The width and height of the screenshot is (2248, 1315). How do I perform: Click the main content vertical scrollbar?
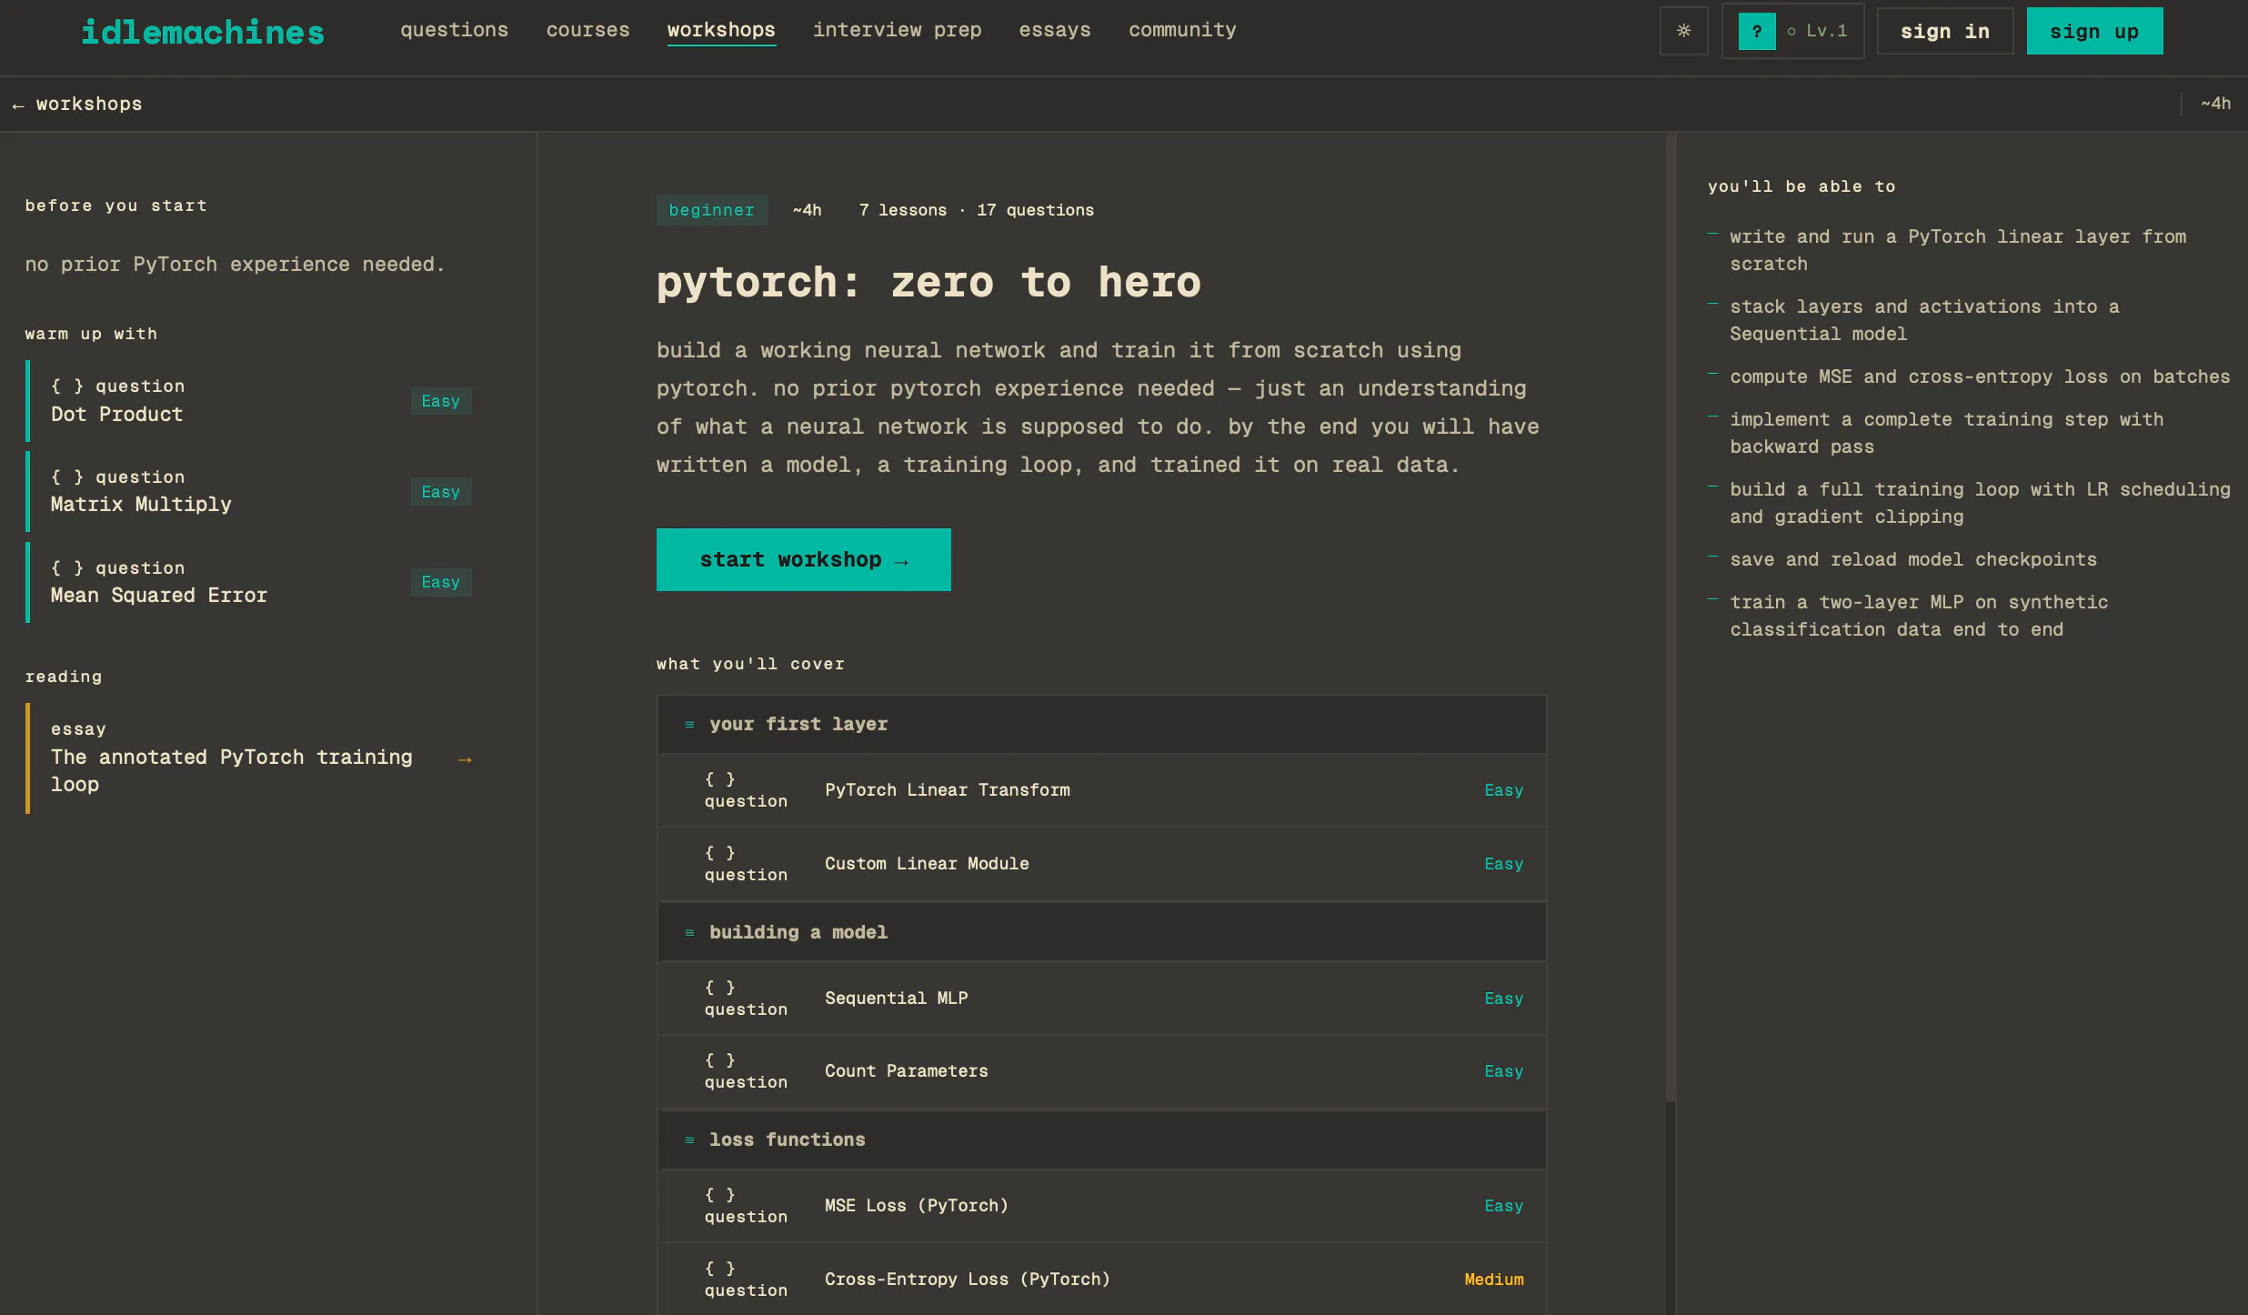(1670, 618)
